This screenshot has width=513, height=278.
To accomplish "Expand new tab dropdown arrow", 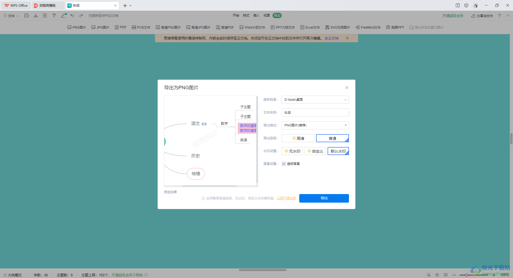I will 130,6.
